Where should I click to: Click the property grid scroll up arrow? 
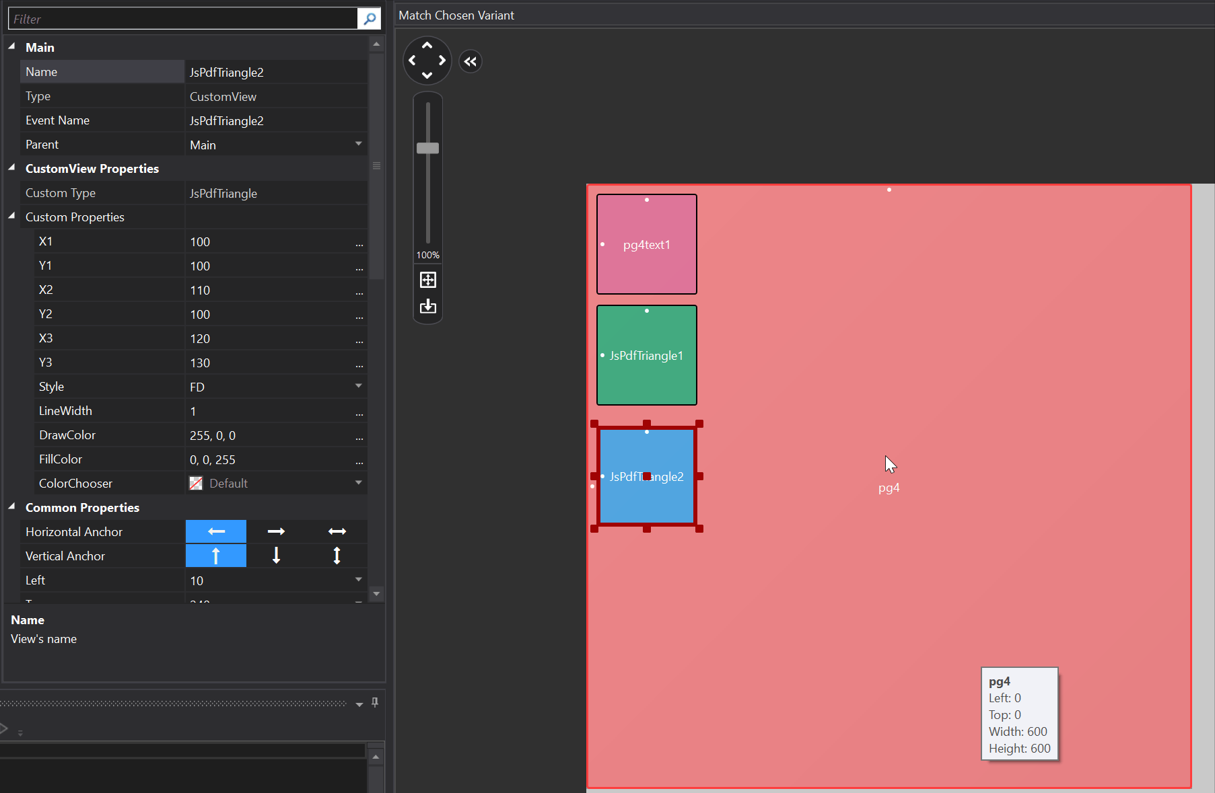(x=376, y=44)
